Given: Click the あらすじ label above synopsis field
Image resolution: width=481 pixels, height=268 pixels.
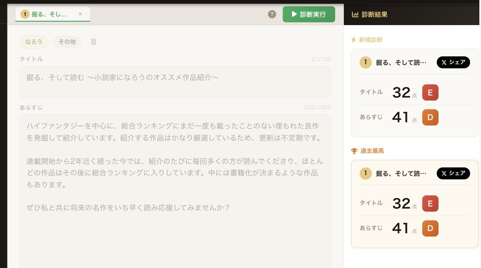Looking at the screenshot, I should 31,108.
